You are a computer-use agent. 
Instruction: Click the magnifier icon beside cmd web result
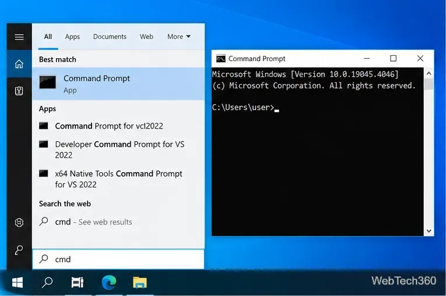44,222
